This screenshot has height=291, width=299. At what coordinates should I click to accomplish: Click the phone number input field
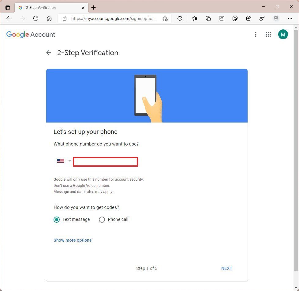pyautogui.click(x=105, y=162)
